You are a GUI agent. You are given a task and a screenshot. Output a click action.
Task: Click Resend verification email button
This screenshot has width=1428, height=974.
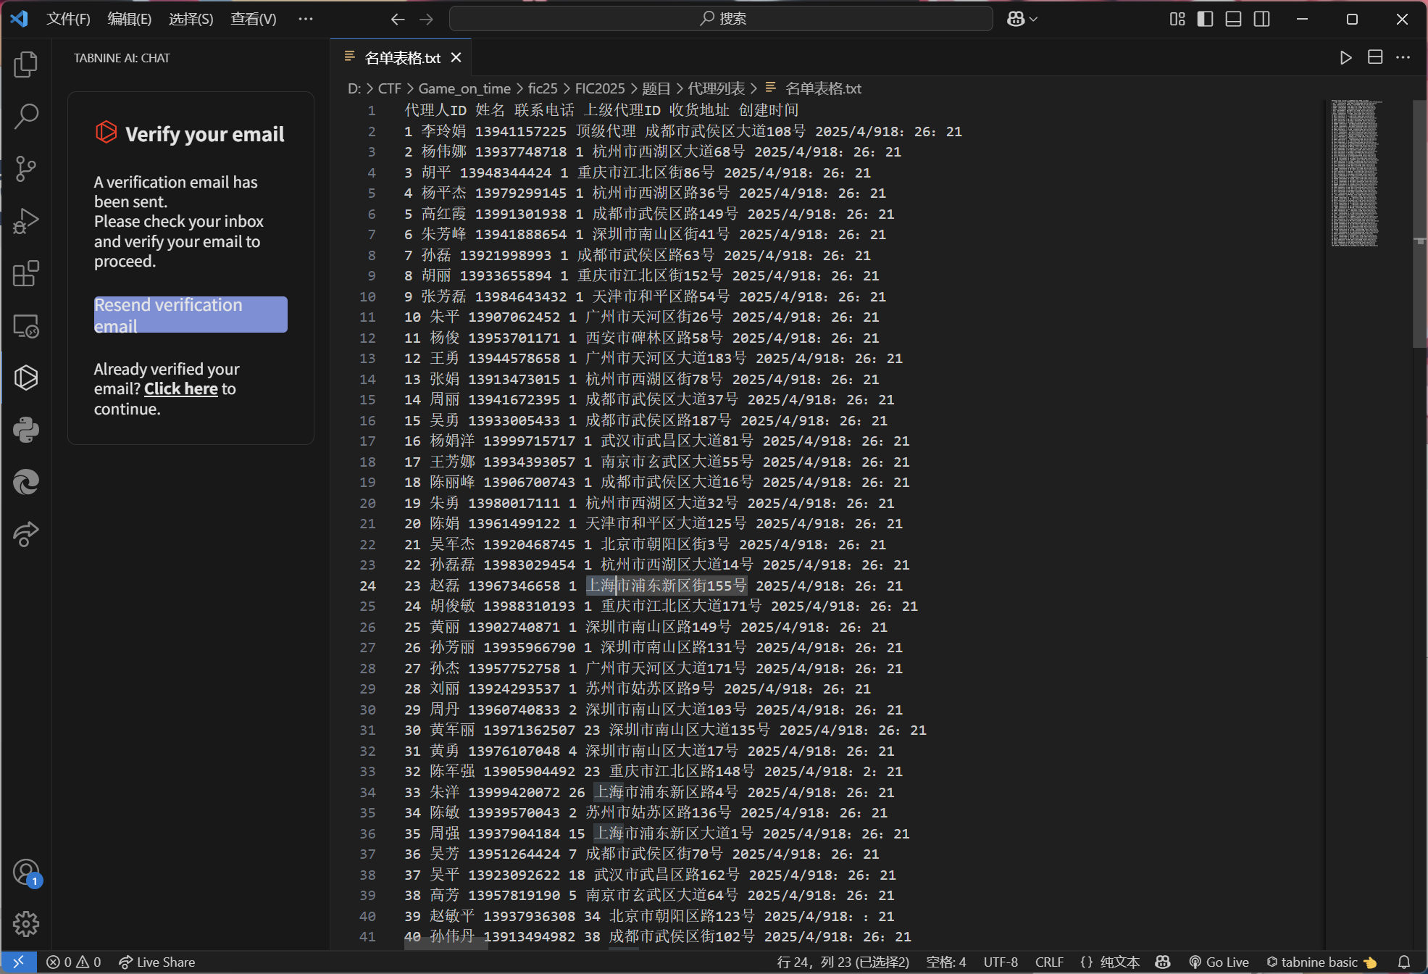coord(191,315)
